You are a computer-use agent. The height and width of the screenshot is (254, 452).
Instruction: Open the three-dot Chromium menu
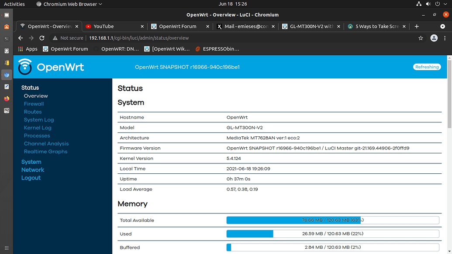[x=446, y=38]
